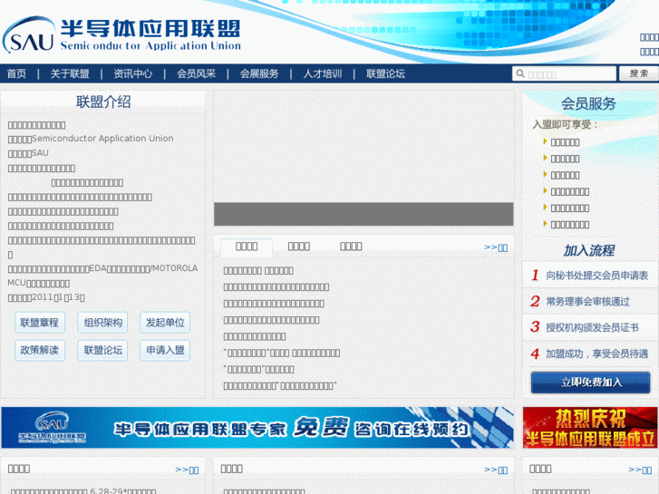Select the third news tab
The height and width of the screenshot is (494, 659).
(351, 247)
